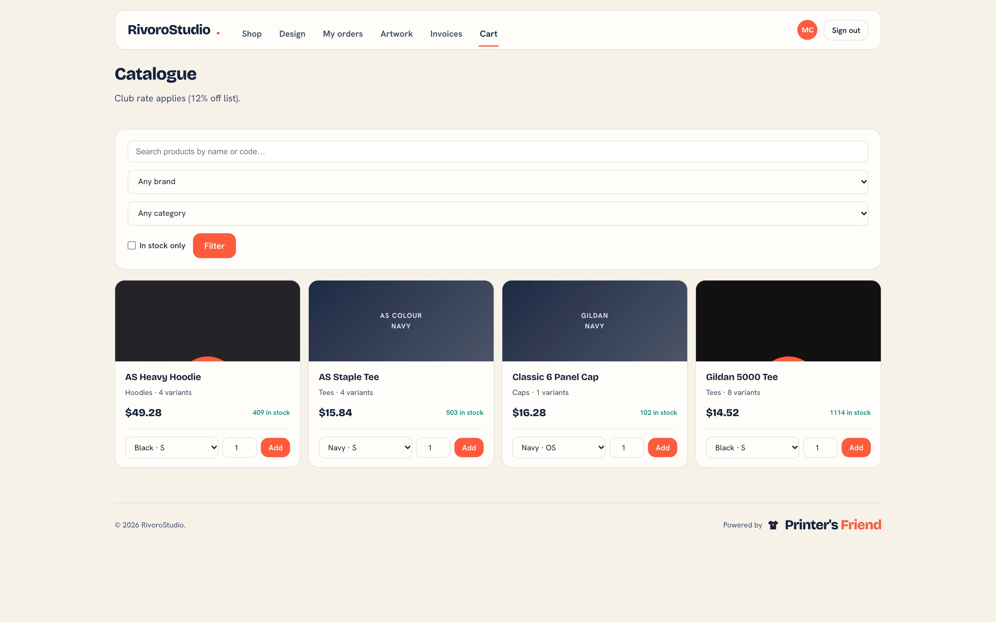Click the 102 in stock label
Screen dimensions: 996x622
click(x=658, y=413)
